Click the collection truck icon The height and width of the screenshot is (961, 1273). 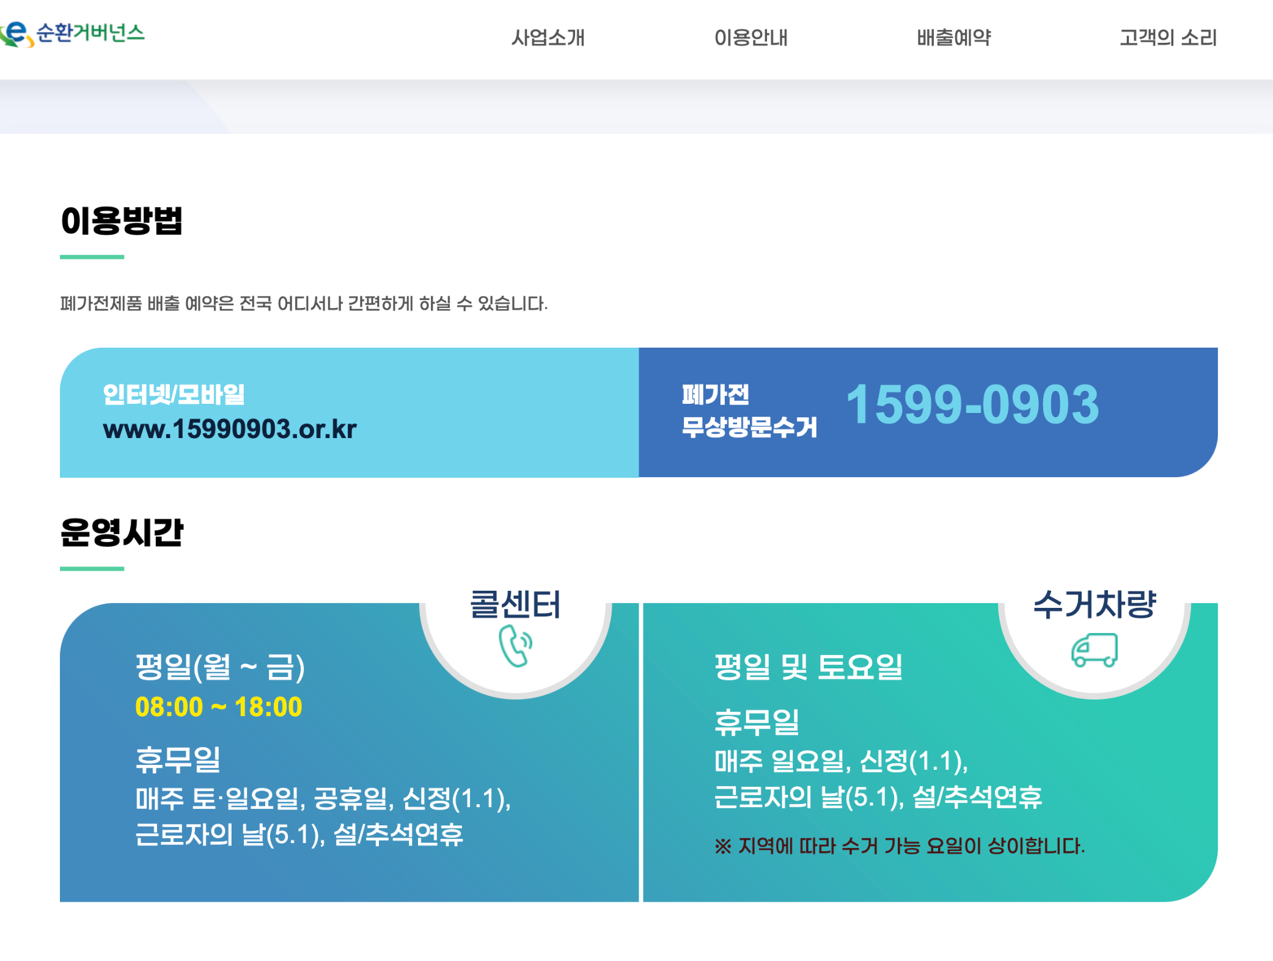1094,650
